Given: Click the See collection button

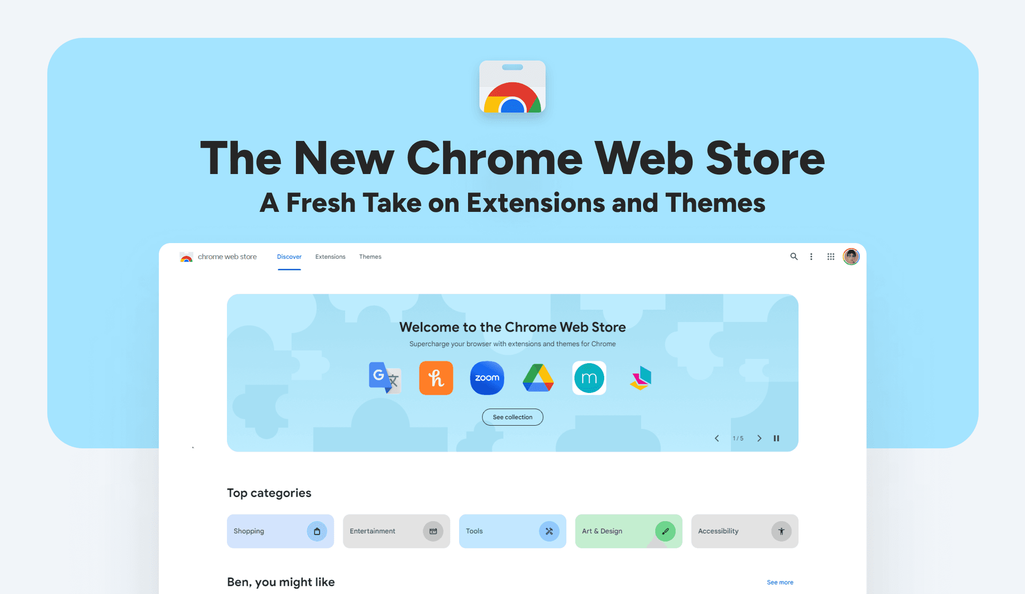Looking at the screenshot, I should tap(512, 417).
